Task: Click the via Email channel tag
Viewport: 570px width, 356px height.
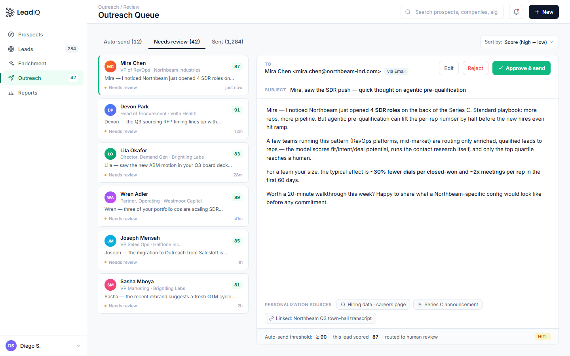Action: pos(396,71)
